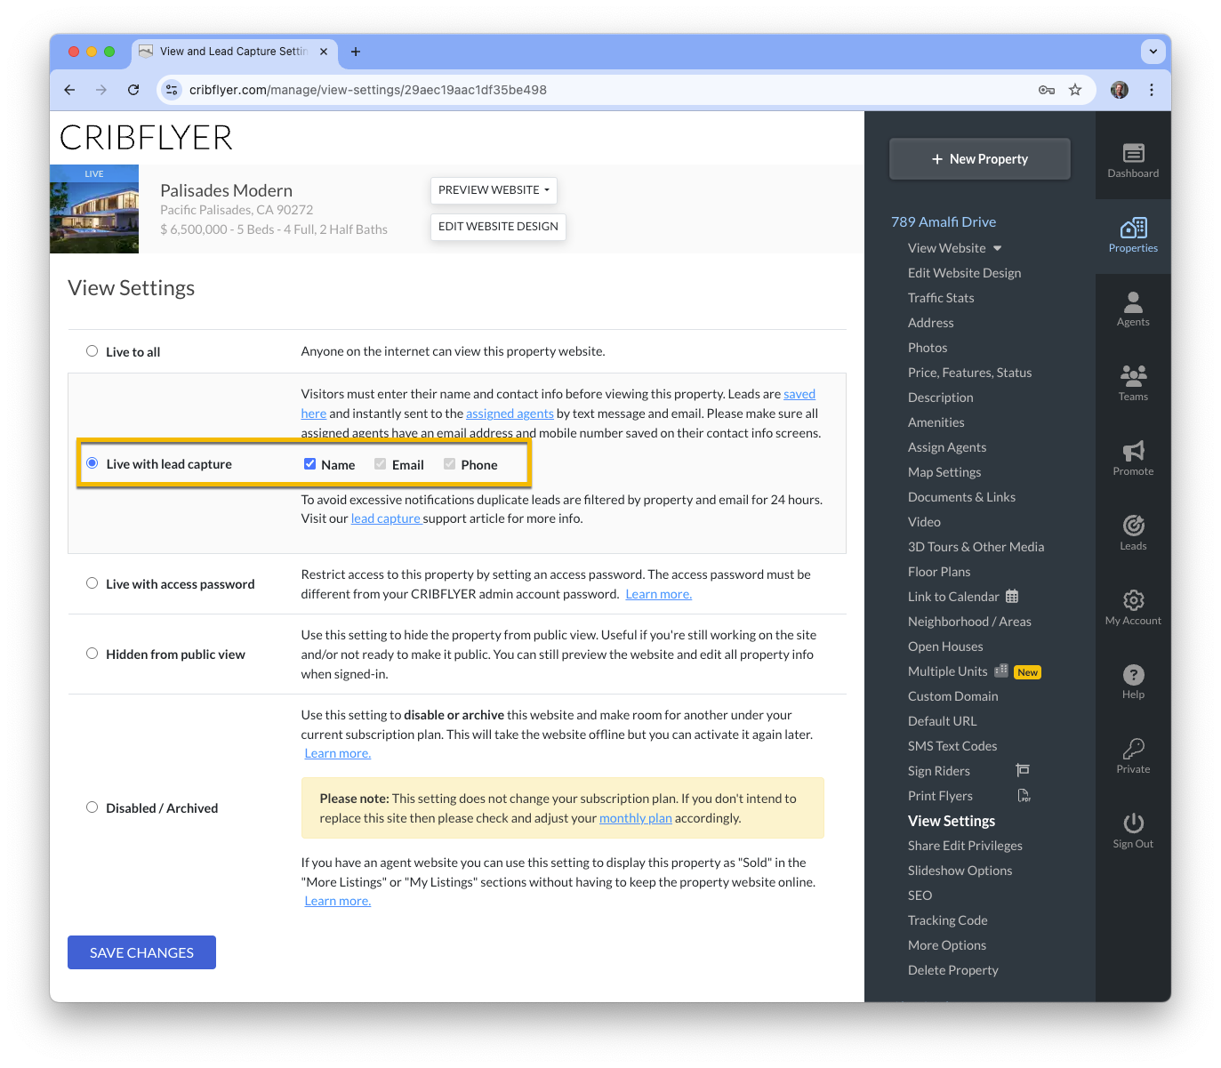Screen dimensions: 1221x1068
Task: Click the Palisades Modern property thumbnail
Action: click(x=94, y=209)
